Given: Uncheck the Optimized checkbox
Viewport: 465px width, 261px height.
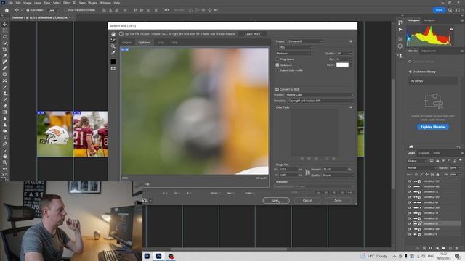Looking at the screenshot, I should (278, 65).
